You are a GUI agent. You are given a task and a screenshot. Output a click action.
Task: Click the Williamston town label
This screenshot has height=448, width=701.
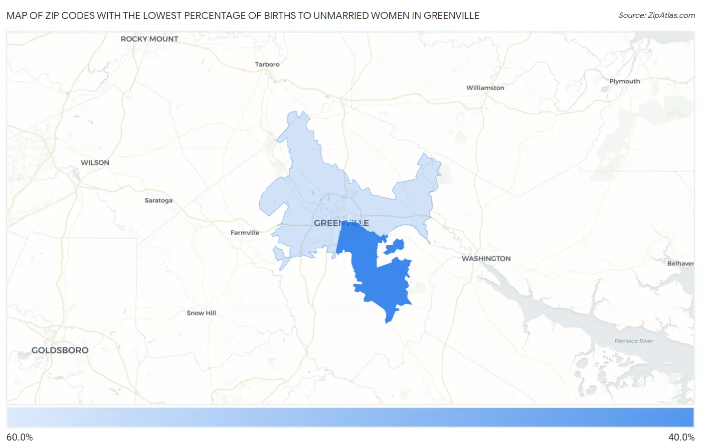click(485, 88)
